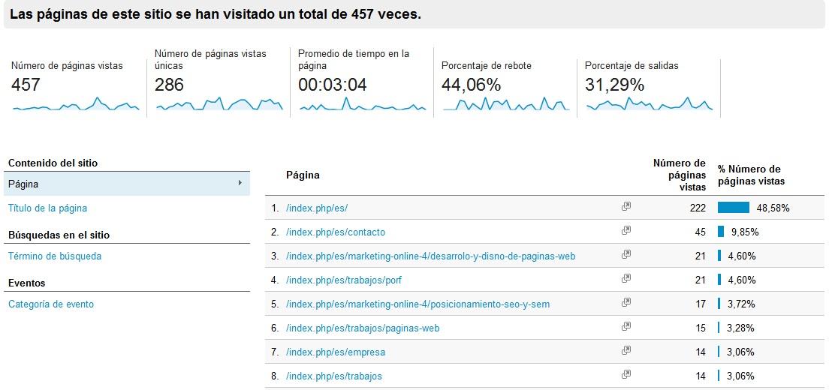Image resolution: width=829 pixels, height=390 pixels.
Task: Open Categoría de evento report
Action: (x=50, y=304)
